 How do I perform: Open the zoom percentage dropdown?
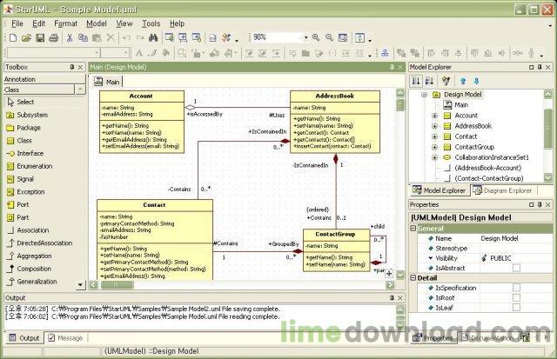tap(305, 37)
